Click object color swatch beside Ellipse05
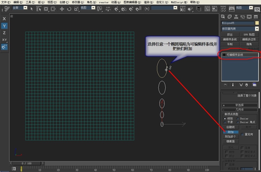Image resolution: width=261 pixels, height=172 pixels. tap(257, 23)
